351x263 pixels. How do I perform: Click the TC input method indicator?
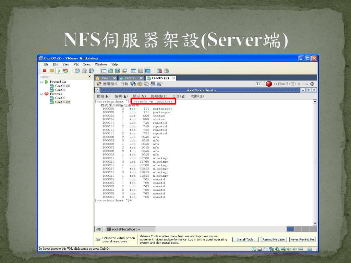click(x=258, y=84)
